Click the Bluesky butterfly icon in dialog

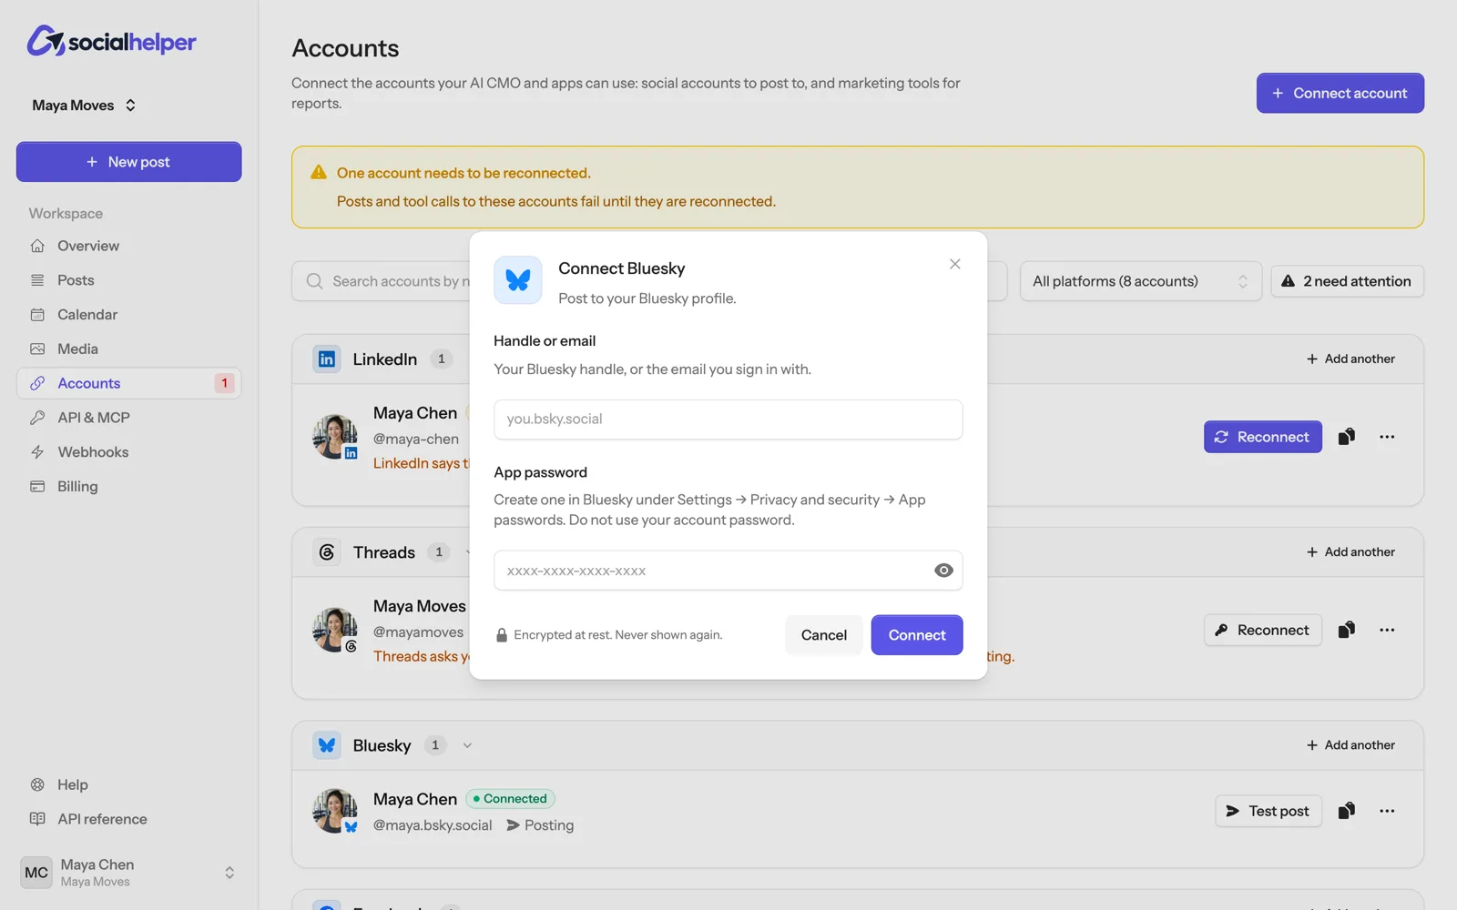click(x=518, y=280)
